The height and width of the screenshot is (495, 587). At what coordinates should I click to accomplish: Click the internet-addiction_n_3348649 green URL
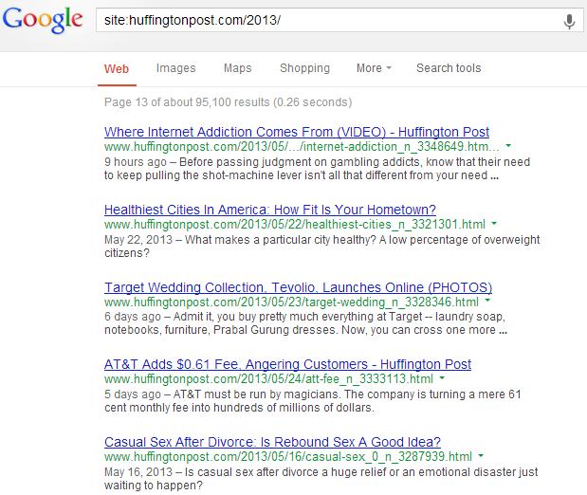click(302, 146)
